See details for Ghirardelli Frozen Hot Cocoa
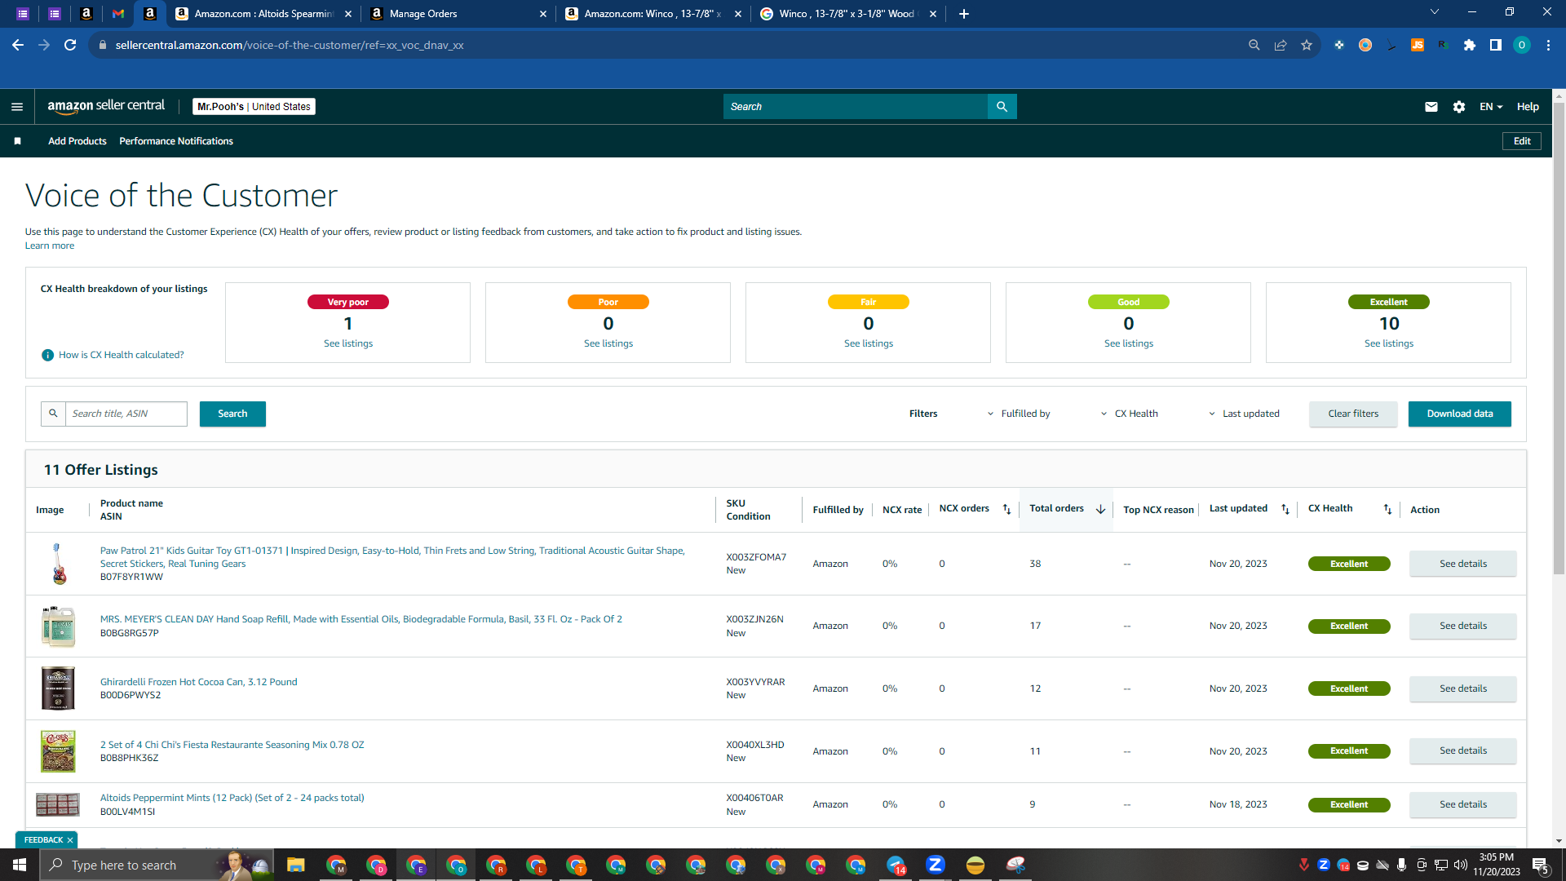 [1463, 688]
